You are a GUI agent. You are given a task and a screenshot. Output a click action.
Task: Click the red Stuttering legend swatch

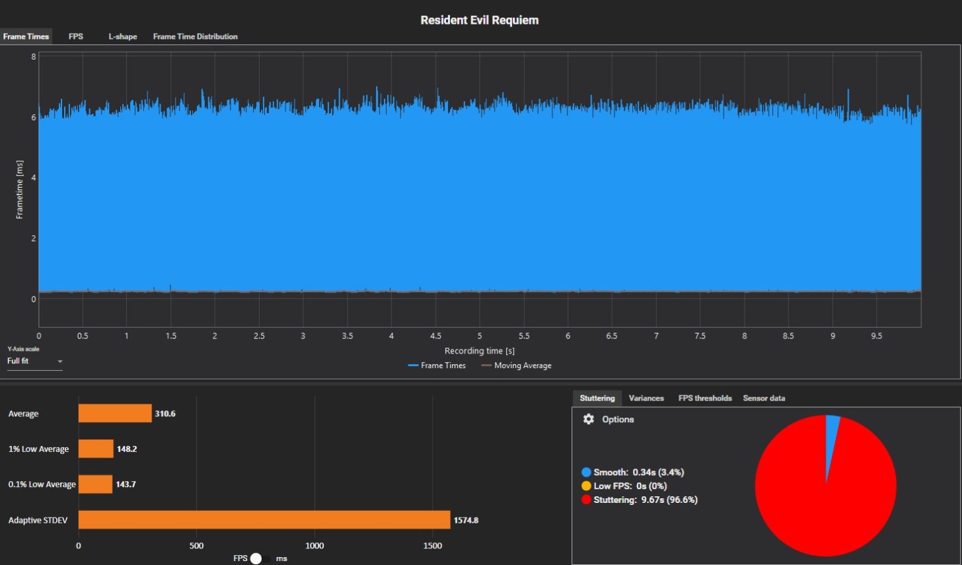(586, 500)
